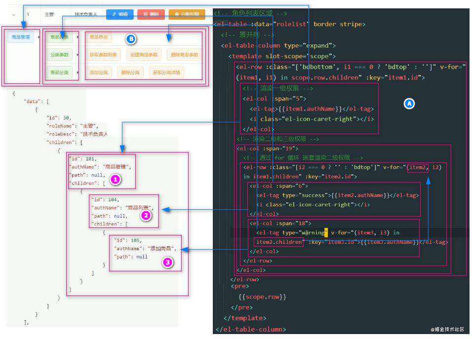Click closing </template> tag in code
Viewport: 472px width, 339px height.
click(x=245, y=318)
